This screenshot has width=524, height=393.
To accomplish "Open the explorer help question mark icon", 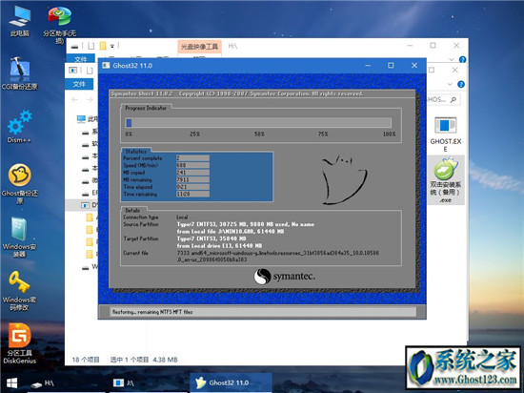I will (x=461, y=84).
